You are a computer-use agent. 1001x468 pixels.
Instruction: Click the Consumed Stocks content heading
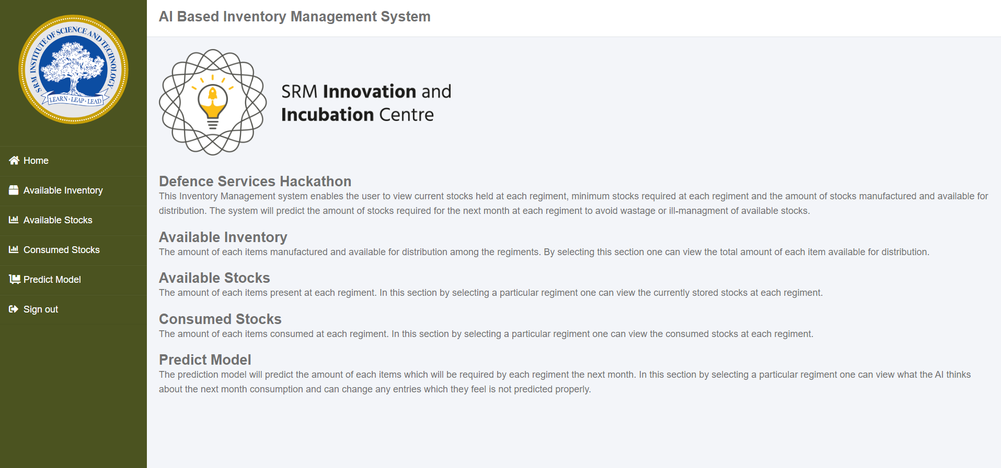pyautogui.click(x=220, y=319)
